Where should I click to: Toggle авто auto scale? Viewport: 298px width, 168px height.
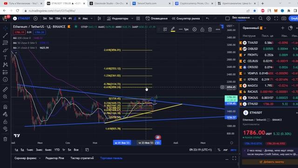(233, 150)
